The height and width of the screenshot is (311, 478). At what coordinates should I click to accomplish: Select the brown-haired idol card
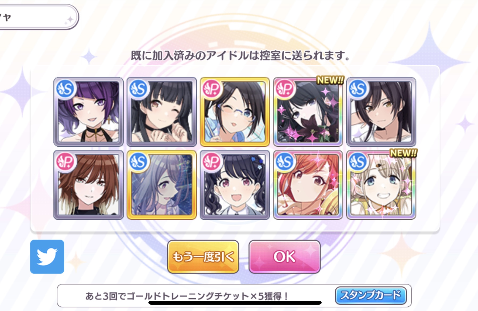pyautogui.click(x=89, y=185)
